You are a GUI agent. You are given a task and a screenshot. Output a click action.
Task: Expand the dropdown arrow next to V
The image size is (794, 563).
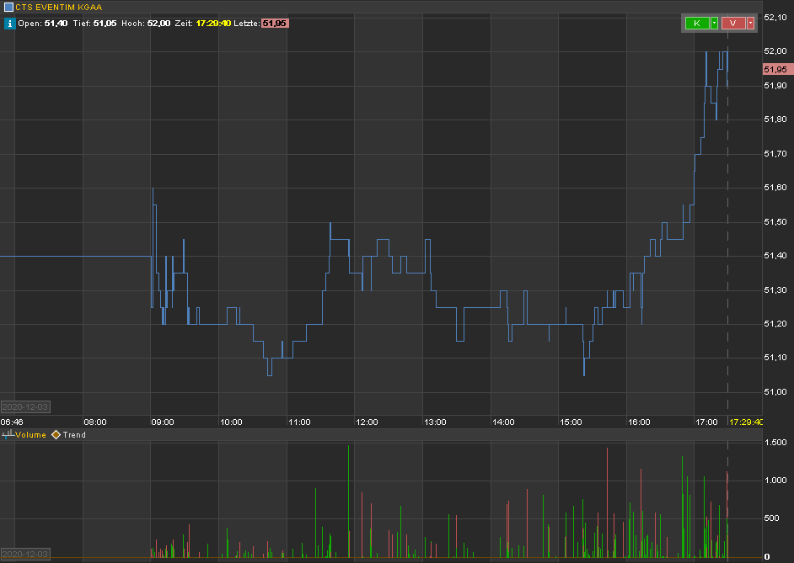pos(750,24)
